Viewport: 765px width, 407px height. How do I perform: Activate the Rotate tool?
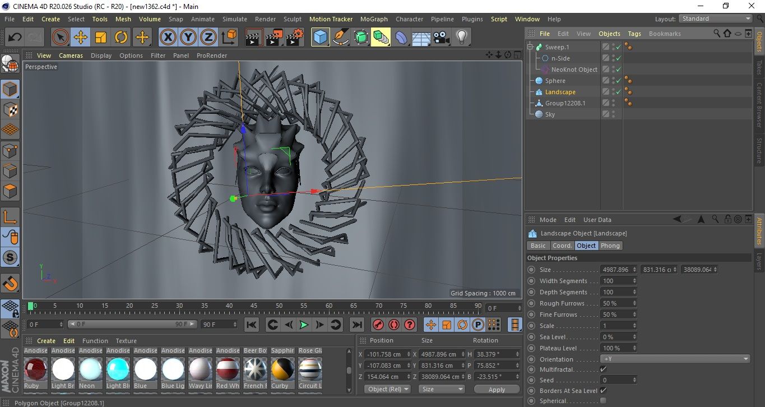(121, 38)
